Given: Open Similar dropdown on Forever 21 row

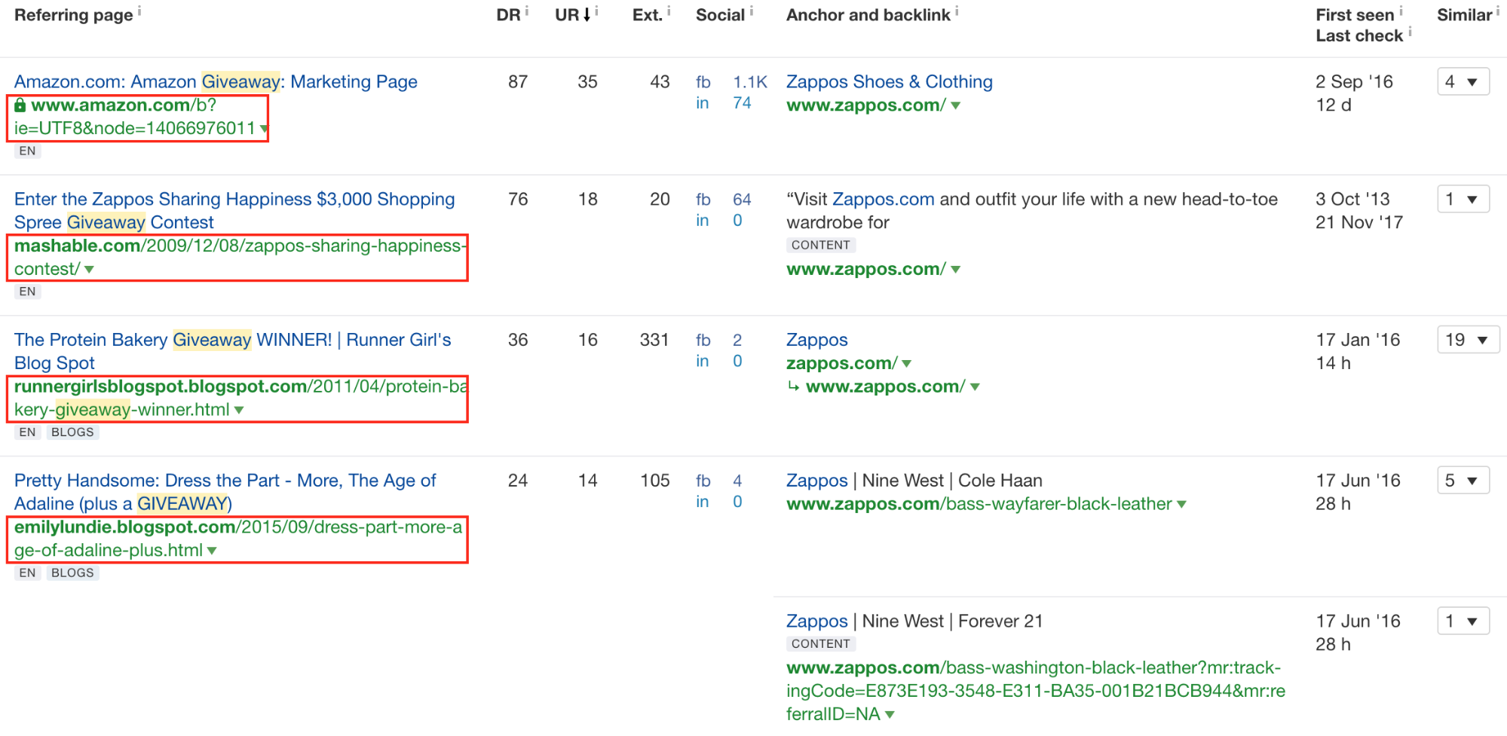Looking at the screenshot, I should pos(1463,621).
